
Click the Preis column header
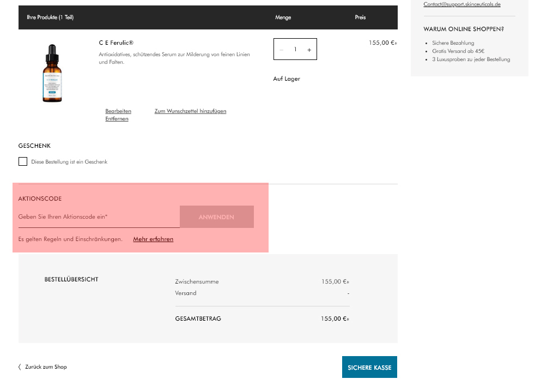click(360, 17)
